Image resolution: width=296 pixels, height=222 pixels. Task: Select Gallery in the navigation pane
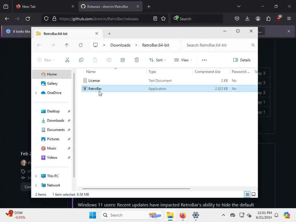(x=52, y=84)
